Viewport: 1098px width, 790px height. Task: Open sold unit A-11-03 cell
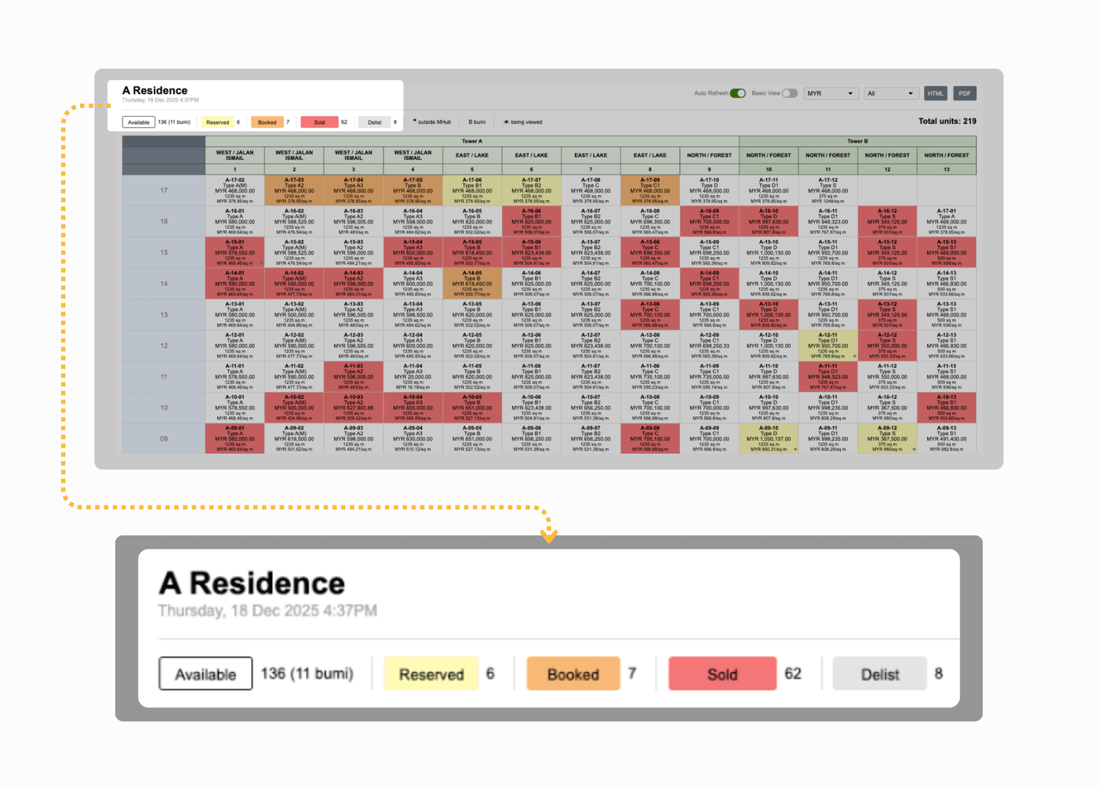coord(354,376)
